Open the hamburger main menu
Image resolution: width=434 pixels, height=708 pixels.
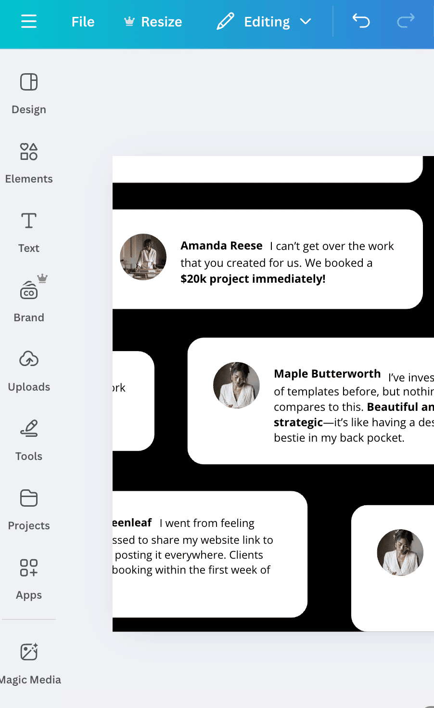coord(29,22)
